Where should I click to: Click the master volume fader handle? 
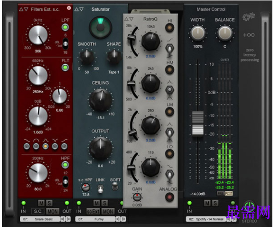click(198, 123)
